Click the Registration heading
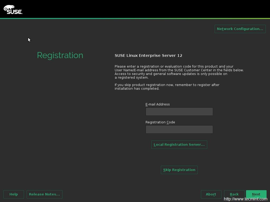Screen dimensions: 270x202 click(60, 55)
